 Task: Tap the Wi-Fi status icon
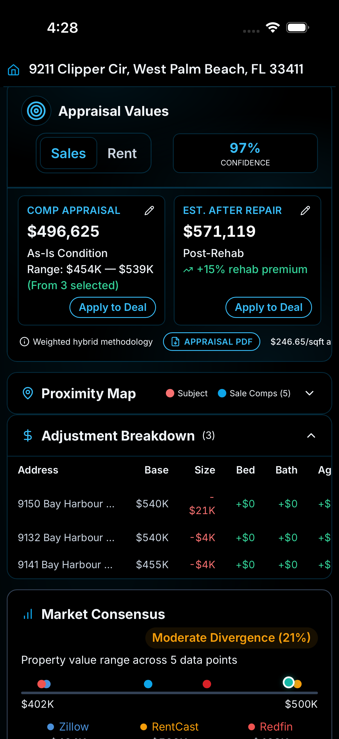[x=273, y=28]
